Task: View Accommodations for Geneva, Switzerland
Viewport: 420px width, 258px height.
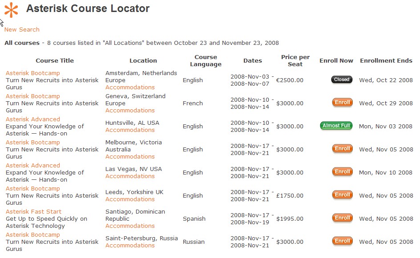Action: [x=130, y=110]
